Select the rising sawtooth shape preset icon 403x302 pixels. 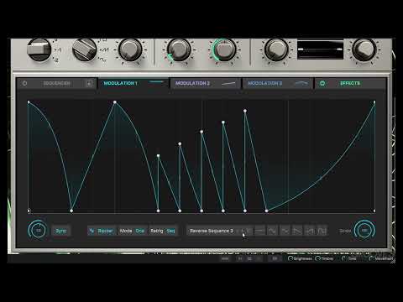click(x=310, y=231)
